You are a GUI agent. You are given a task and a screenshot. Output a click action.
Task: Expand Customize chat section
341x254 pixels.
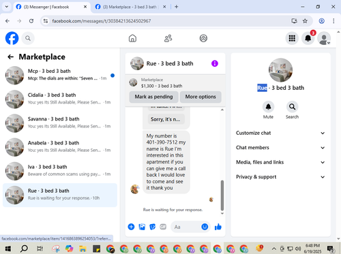pyautogui.click(x=280, y=133)
